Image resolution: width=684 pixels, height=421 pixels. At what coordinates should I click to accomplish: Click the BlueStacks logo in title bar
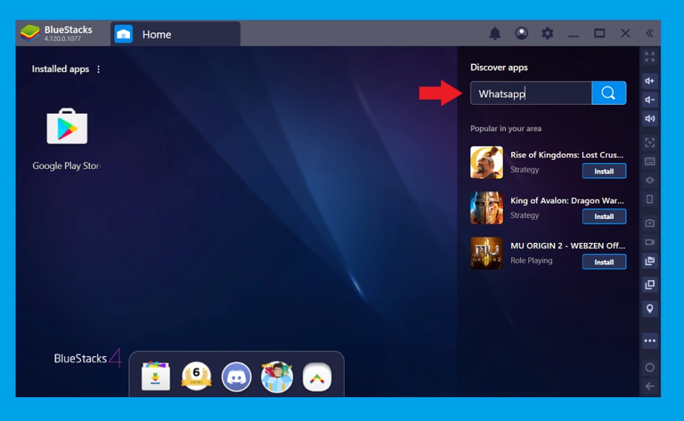click(30, 33)
